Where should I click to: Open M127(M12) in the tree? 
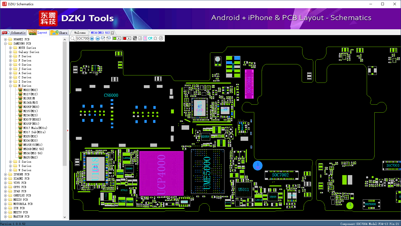31,94
